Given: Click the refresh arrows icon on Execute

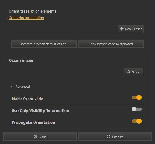Looking at the screenshot, I should [109, 137].
